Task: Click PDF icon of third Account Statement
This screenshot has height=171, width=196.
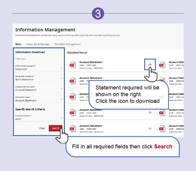Action: pos(73,97)
